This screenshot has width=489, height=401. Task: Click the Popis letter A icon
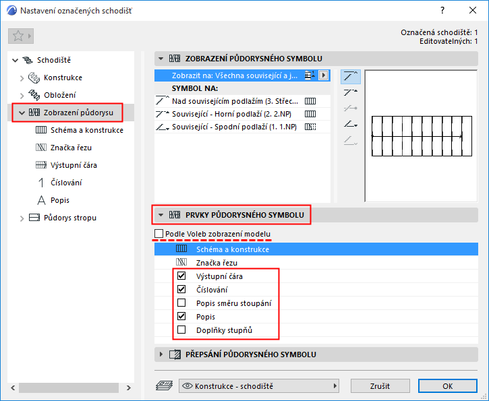[x=41, y=200]
